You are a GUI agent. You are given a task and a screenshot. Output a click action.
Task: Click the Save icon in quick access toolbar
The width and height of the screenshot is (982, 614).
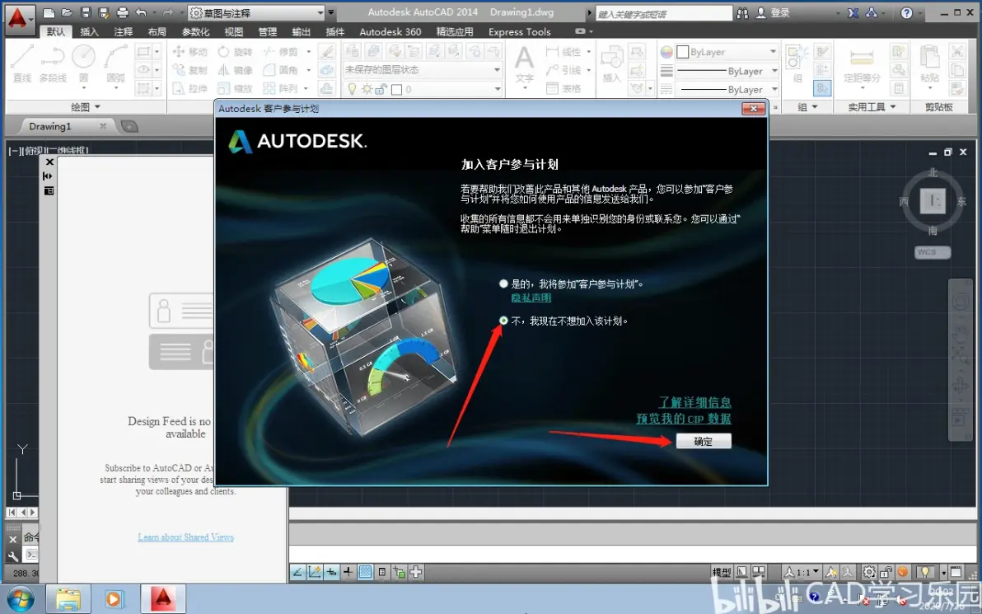(x=86, y=12)
